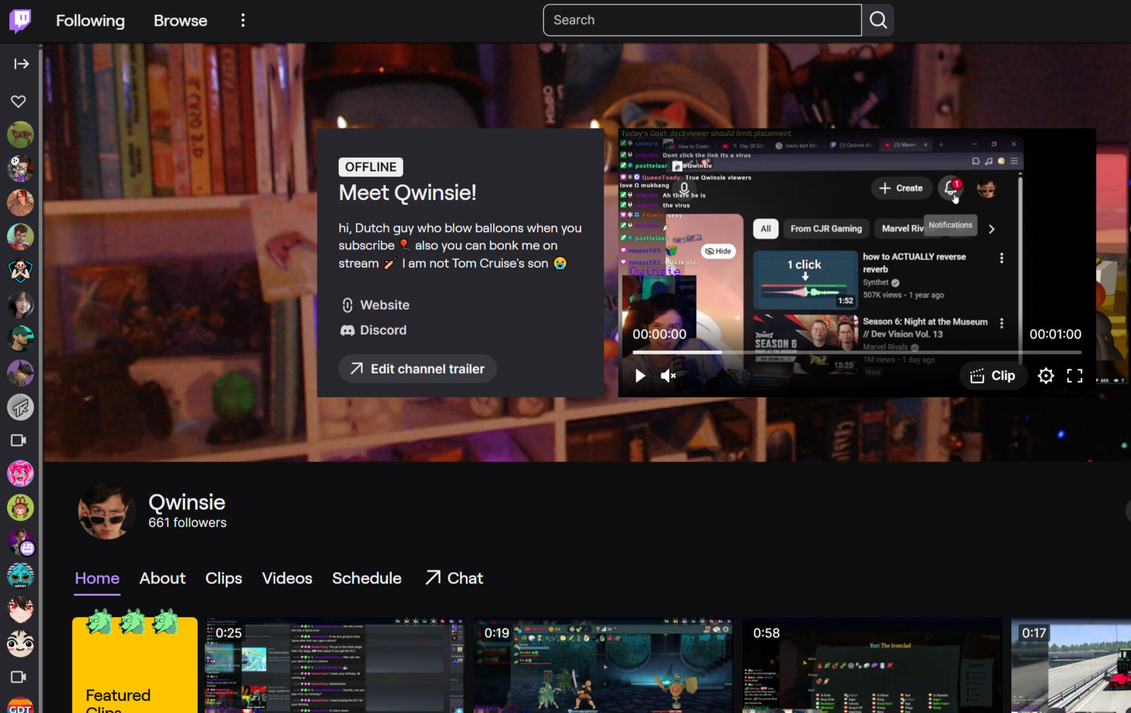Toggle fullscreen on the trailer player
Screen dimensions: 1131x713
(1075, 376)
